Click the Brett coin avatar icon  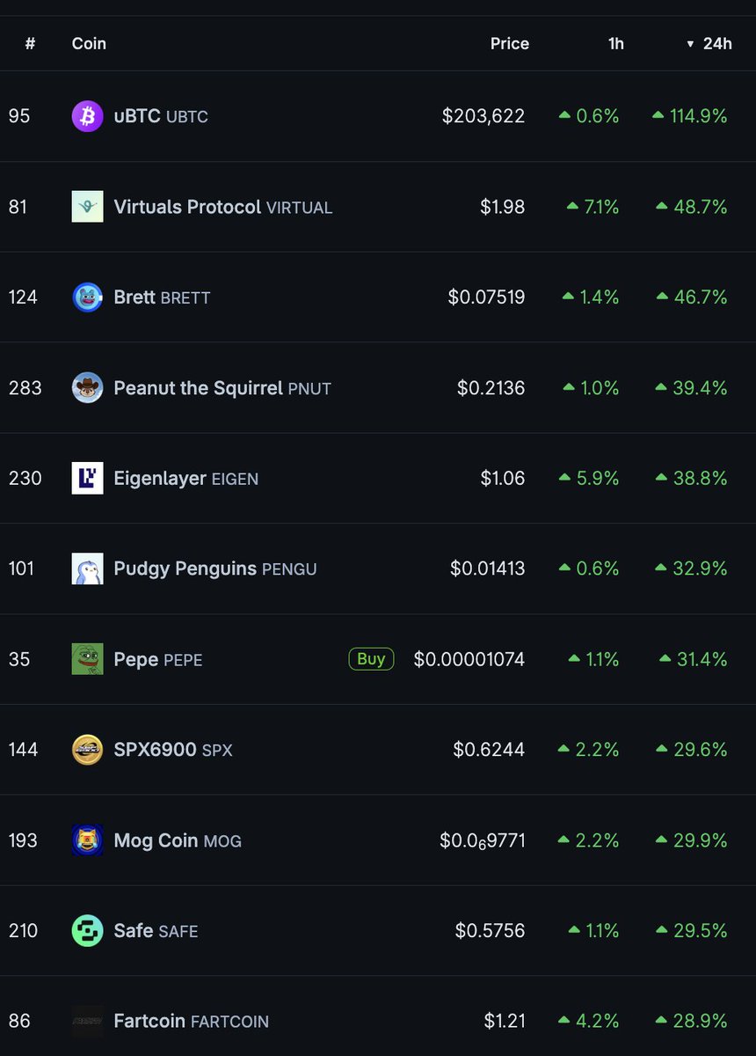[x=87, y=297]
